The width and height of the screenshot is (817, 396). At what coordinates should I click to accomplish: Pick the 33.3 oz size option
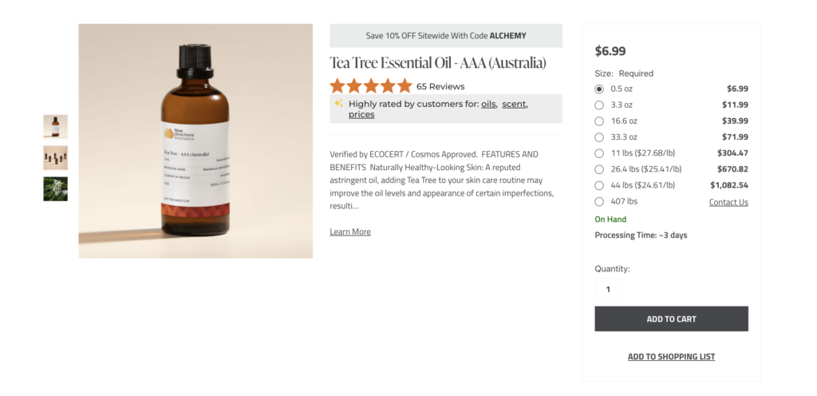(x=600, y=137)
